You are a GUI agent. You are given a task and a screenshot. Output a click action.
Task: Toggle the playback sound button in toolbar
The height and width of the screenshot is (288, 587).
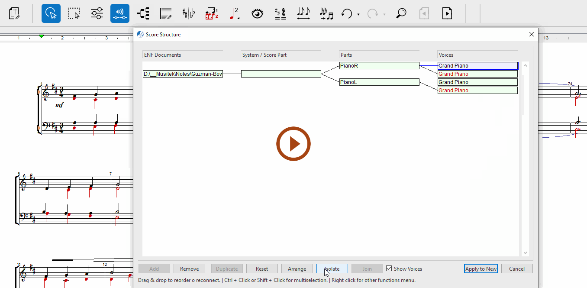coord(120,13)
